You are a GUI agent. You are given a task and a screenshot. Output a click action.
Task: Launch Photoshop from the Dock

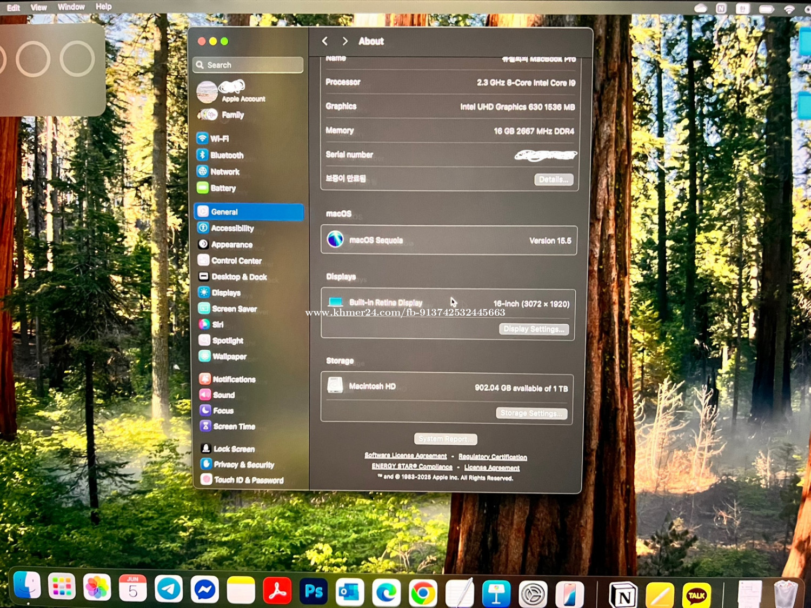pos(314,591)
